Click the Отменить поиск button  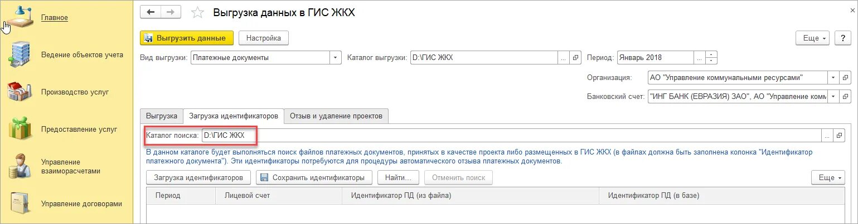click(458, 178)
